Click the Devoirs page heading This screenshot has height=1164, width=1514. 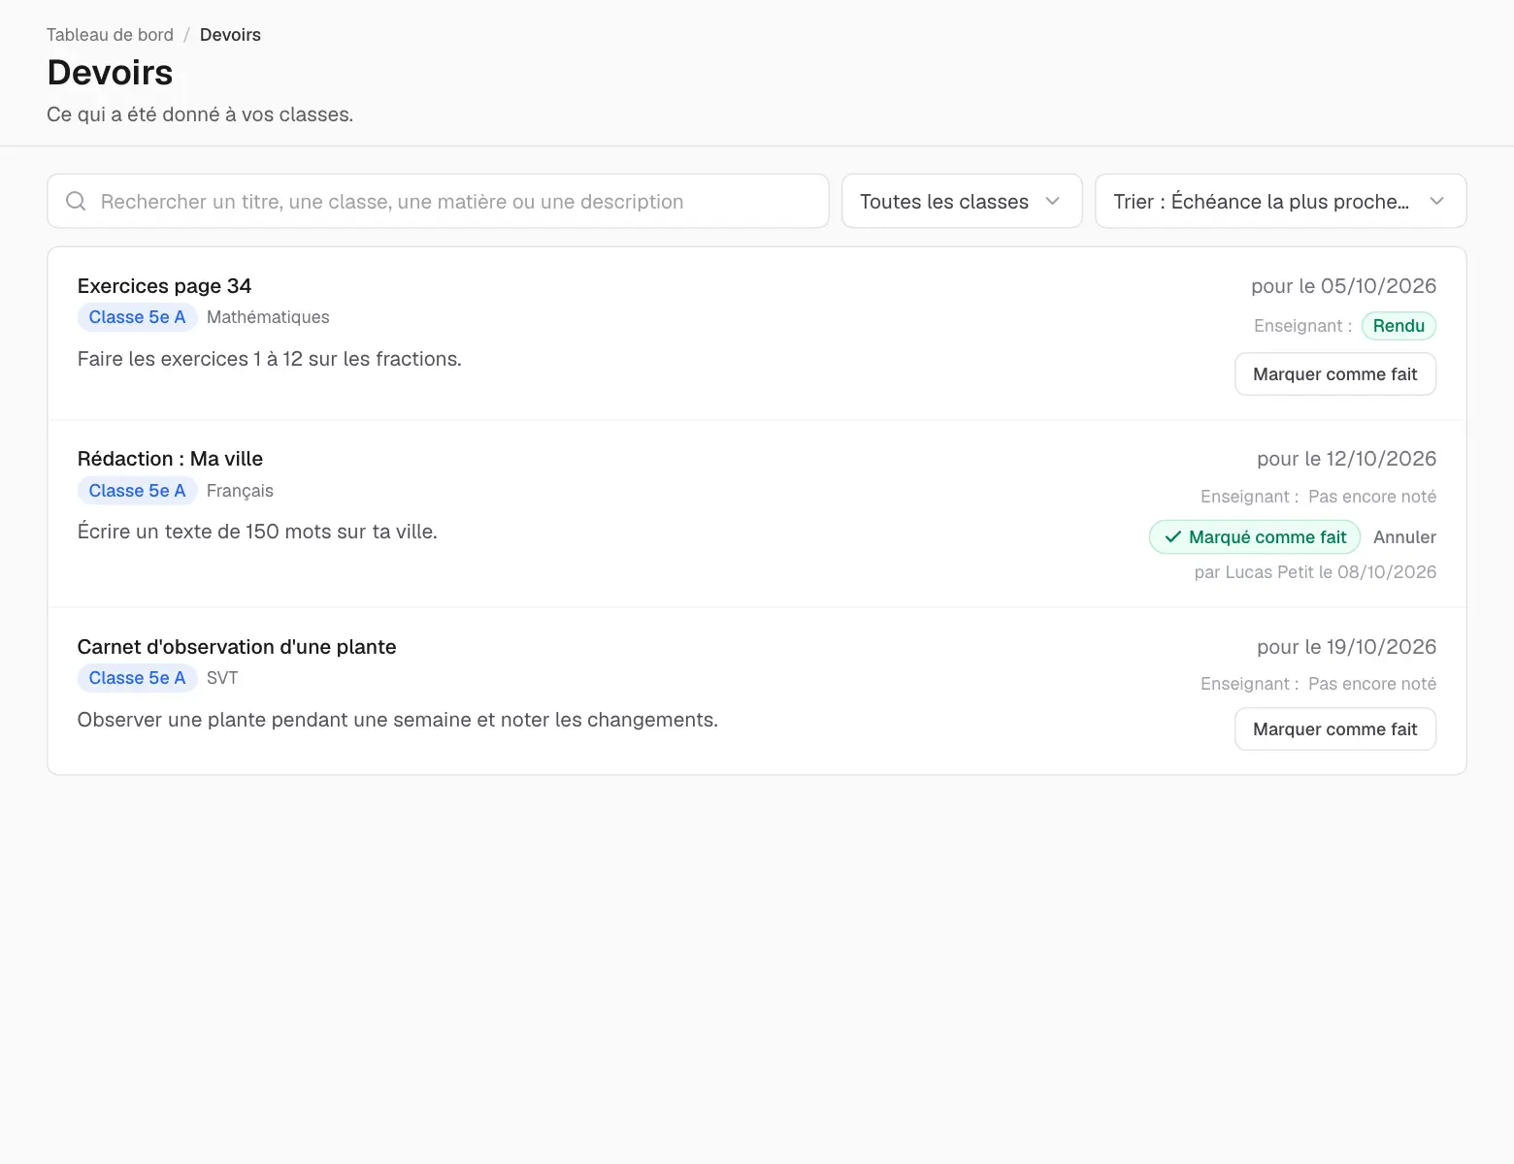[x=110, y=73]
